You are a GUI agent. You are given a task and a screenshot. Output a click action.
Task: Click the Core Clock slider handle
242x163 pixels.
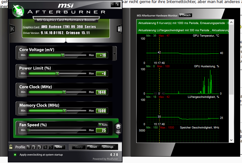pyautogui.click(x=64, y=92)
